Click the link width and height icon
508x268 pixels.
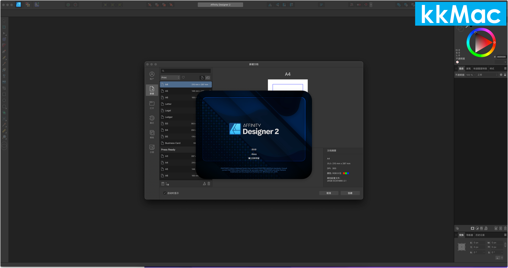coord(505,245)
